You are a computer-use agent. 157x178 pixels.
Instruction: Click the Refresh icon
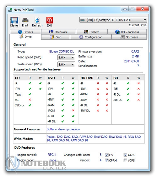coord(37,20)
